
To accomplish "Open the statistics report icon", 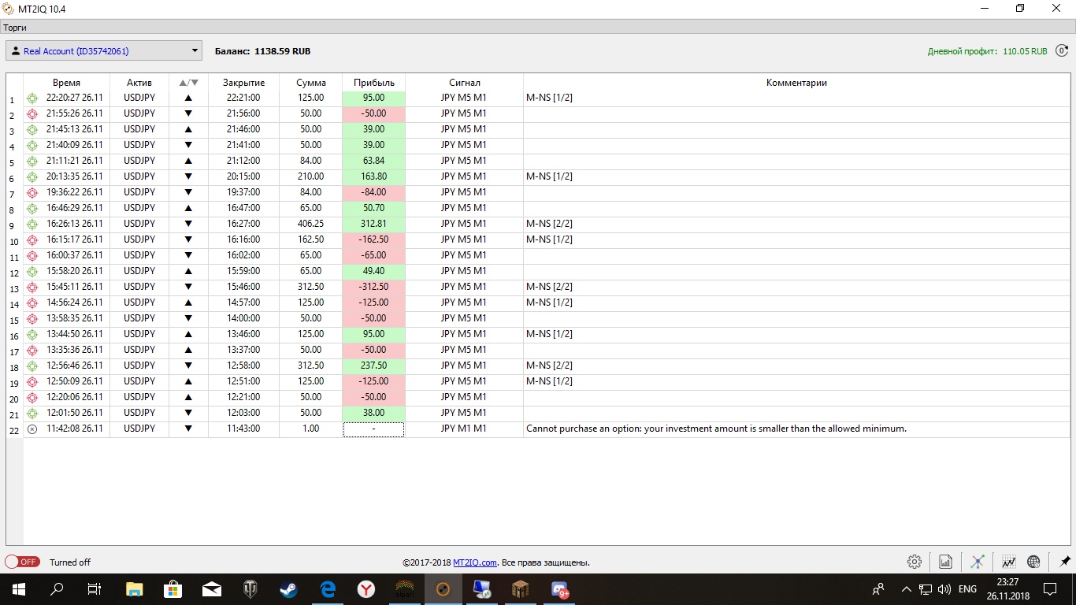I will coord(945,562).
